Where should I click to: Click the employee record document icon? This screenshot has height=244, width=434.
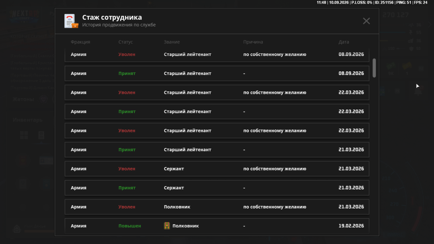click(x=71, y=21)
